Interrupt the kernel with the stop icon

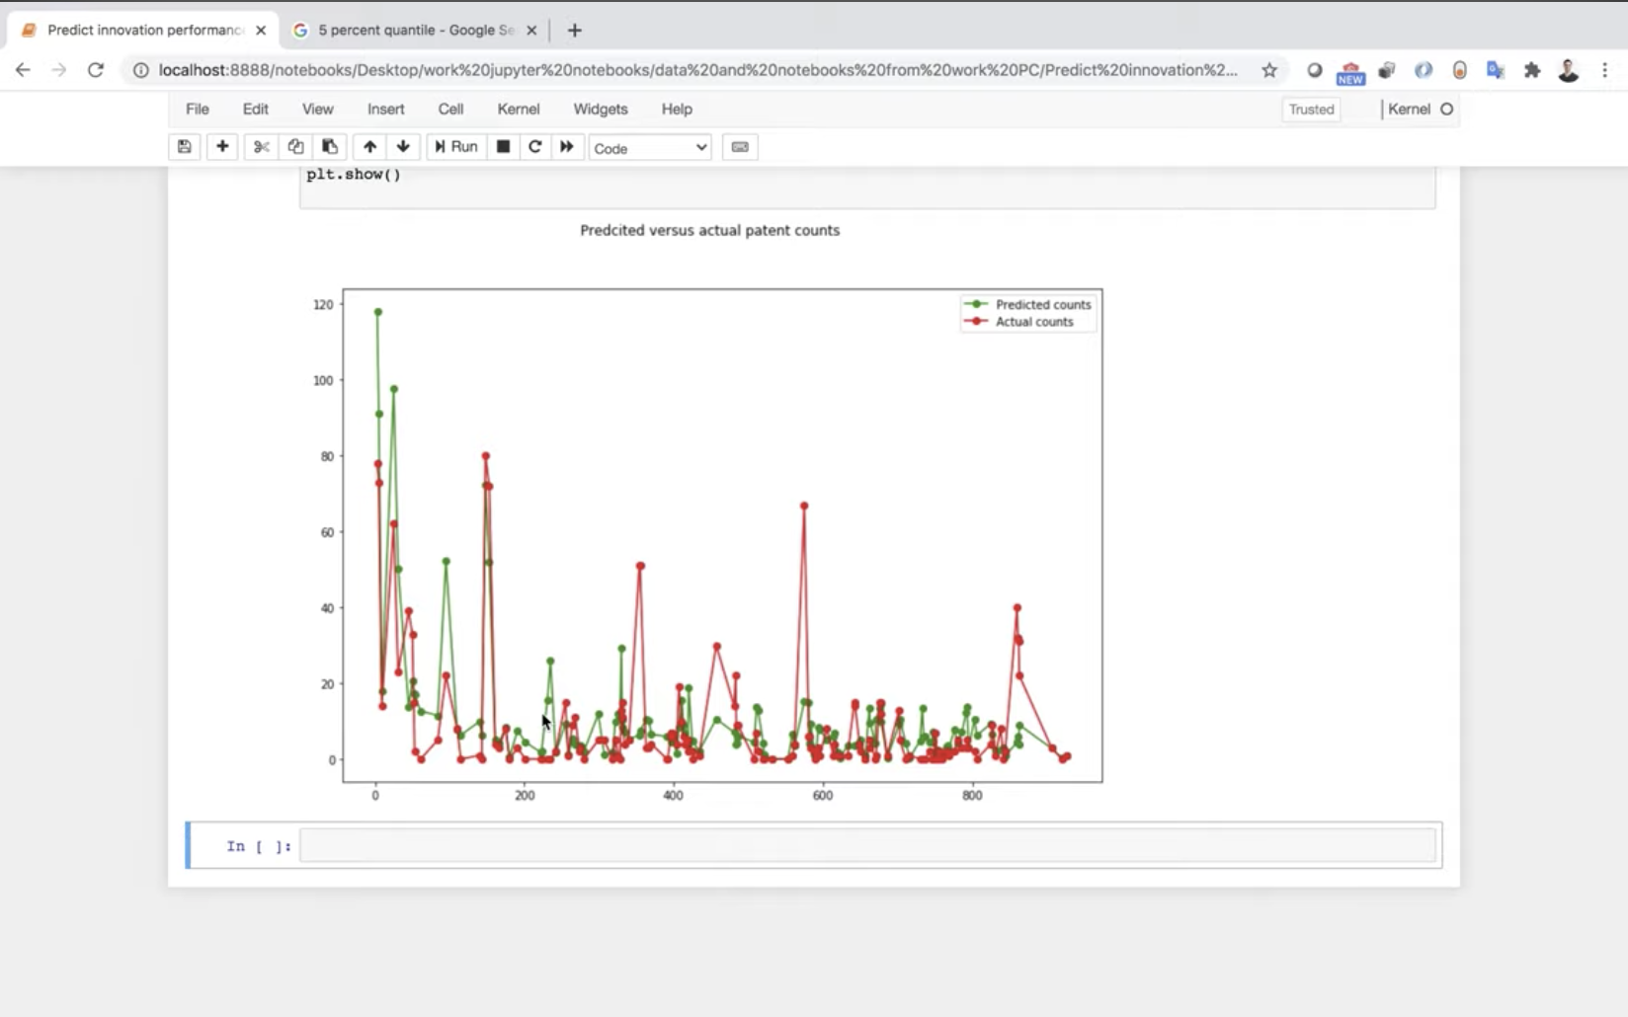(503, 147)
